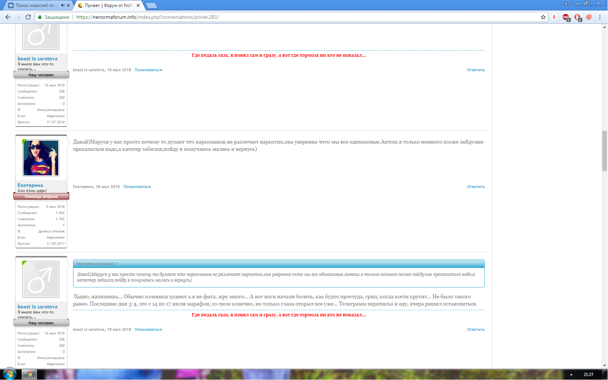Open the Chrome three-dot menu

[x=600, y=17]
